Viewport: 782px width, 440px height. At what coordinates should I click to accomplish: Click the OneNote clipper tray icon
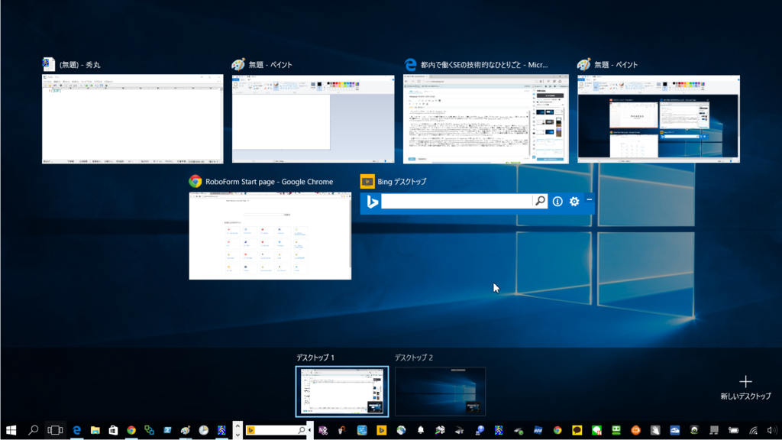[x=323, y=430]
